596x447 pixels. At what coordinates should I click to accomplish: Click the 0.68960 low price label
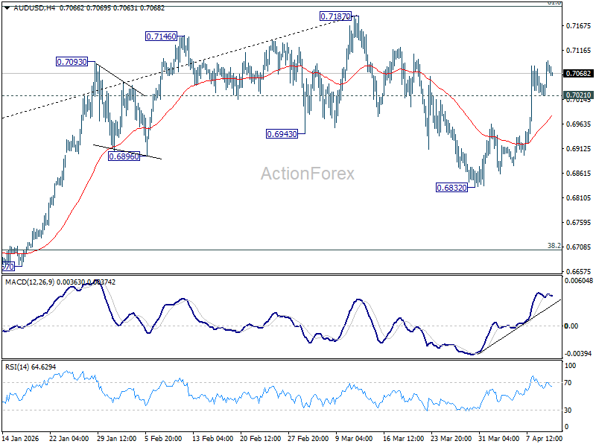[x=124, y=156]
